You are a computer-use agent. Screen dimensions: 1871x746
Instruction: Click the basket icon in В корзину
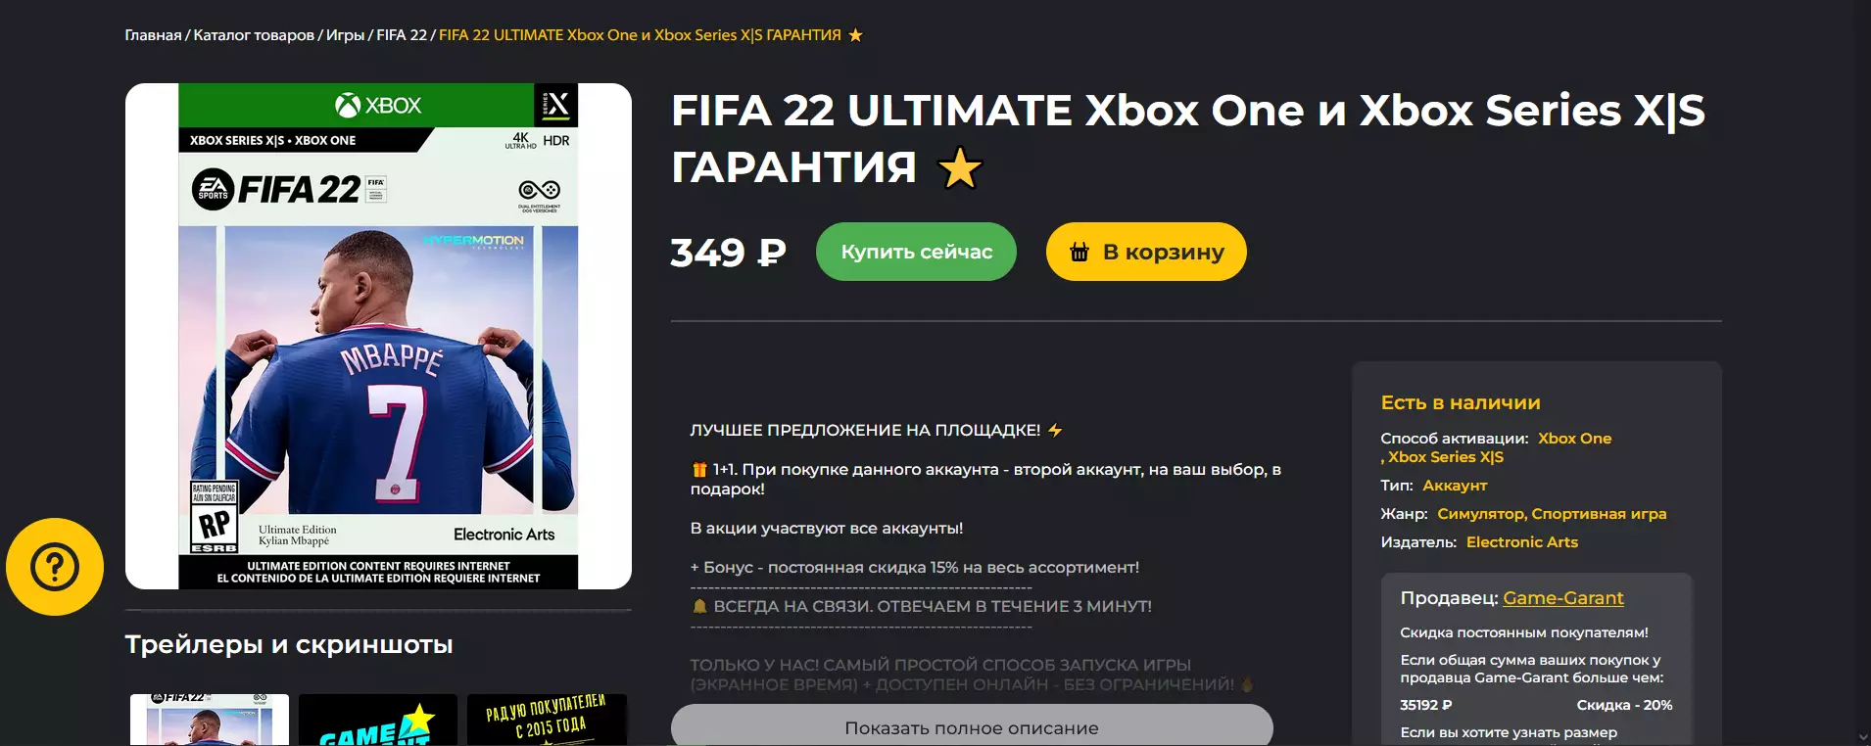coord(1079,252)
